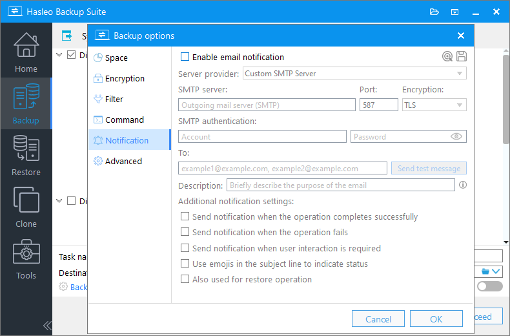510x336 pixels.
Task: Click the Proceed button behind the dialog
Action: pyautogui.click(x=488, y=317)
